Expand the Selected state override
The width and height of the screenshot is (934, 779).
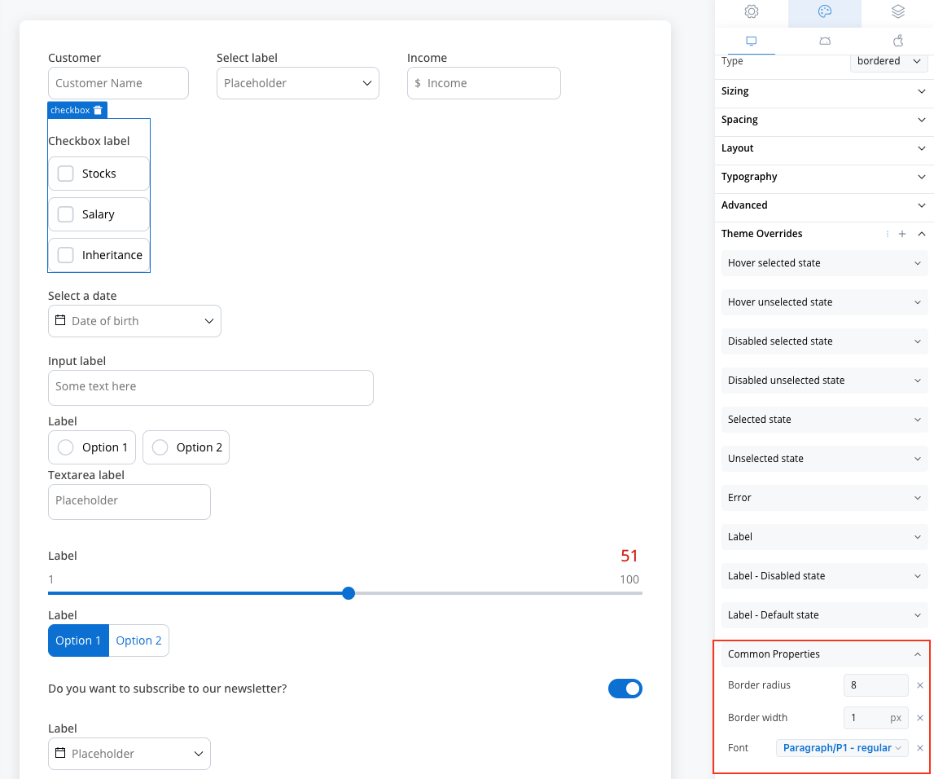pyautogui.click(x=824, y=420)
